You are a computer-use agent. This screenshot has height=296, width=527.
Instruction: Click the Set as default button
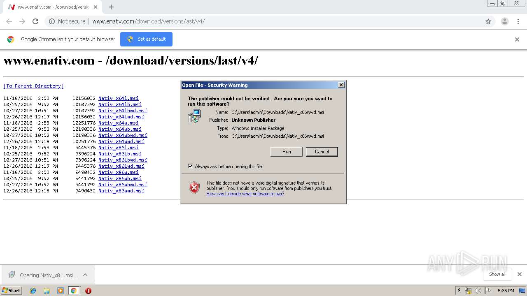[146, 39]
